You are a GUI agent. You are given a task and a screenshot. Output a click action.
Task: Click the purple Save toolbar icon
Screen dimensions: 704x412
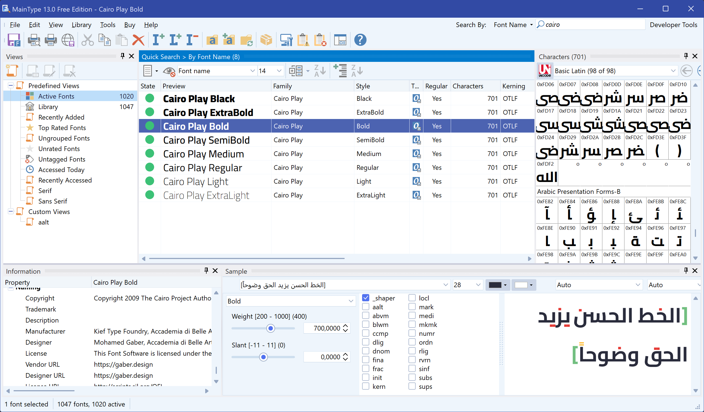[14, 40]
